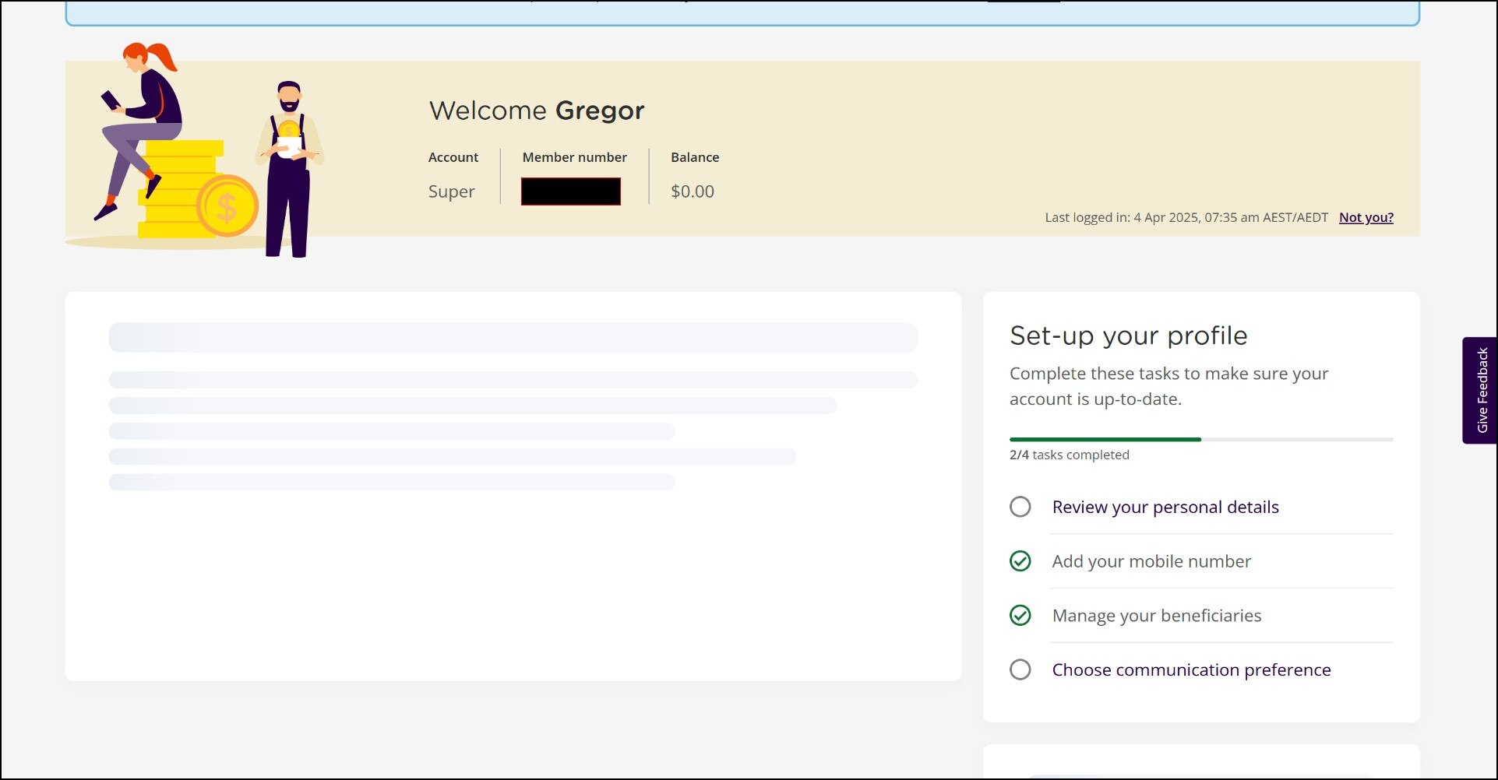Click green checkmark beside Manage your beneficiaries
Image resolution: width=1498 pixels, height=780 pixels.
pos(1020,616)
